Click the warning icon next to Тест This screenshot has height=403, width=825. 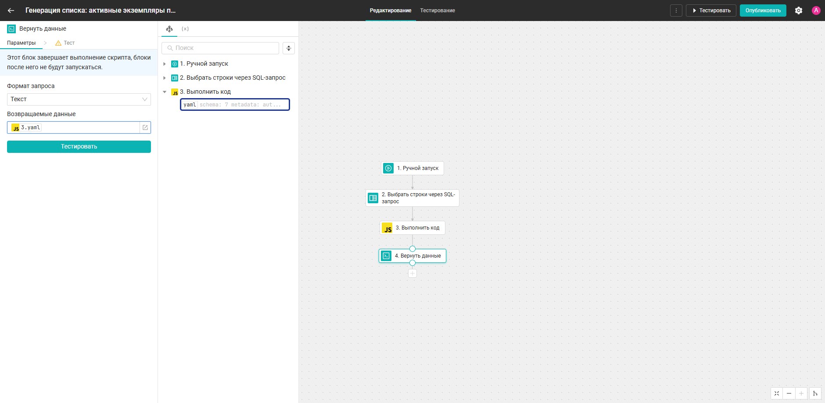pyautogui.click(x=58, y=43)
